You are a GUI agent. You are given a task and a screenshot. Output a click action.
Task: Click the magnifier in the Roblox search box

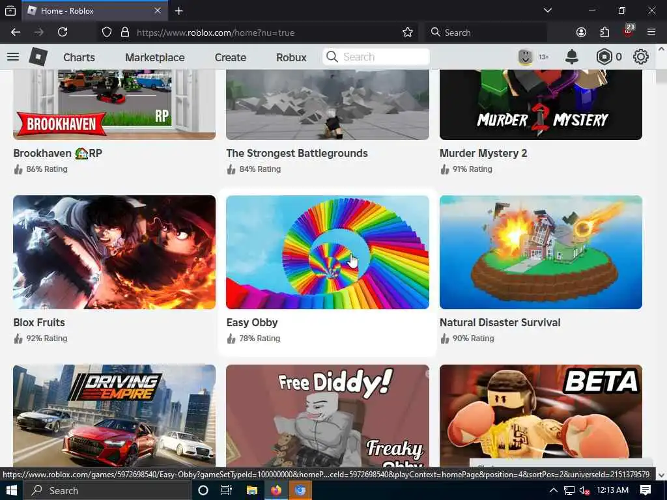click(x=332, y=57)
